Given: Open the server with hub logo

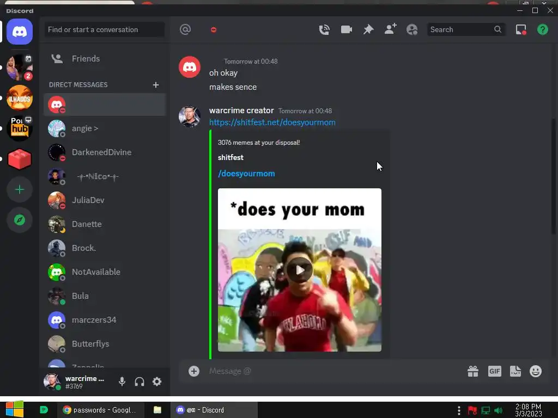Looking at the screenshot, I should (20, 128).
